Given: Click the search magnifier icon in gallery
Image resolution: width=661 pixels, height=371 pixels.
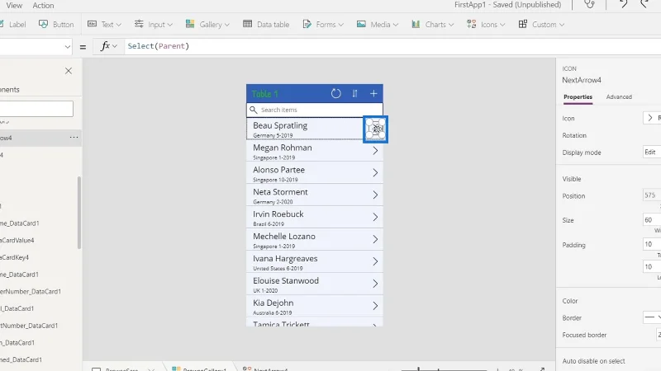Looking at the screenshot, I should (254, 110).
